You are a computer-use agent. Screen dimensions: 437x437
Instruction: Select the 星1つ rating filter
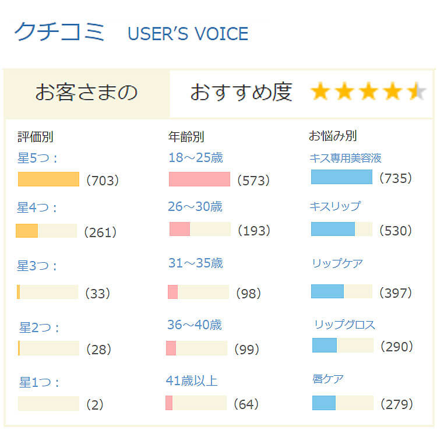pos(38,382)
